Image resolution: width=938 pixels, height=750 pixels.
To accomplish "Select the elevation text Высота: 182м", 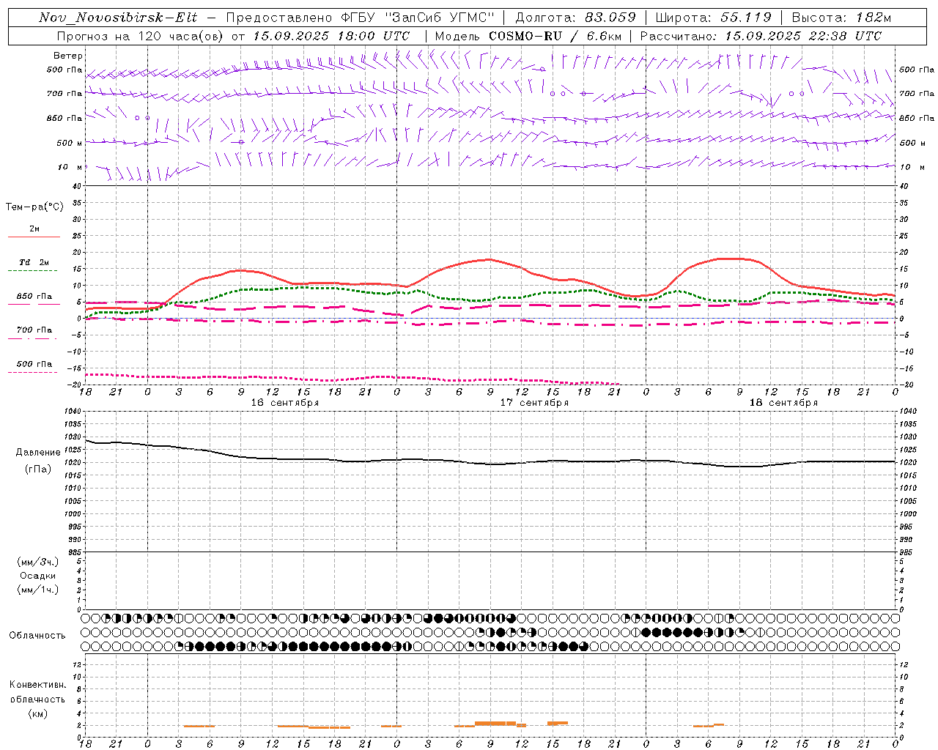I will (x=841, y=18).
